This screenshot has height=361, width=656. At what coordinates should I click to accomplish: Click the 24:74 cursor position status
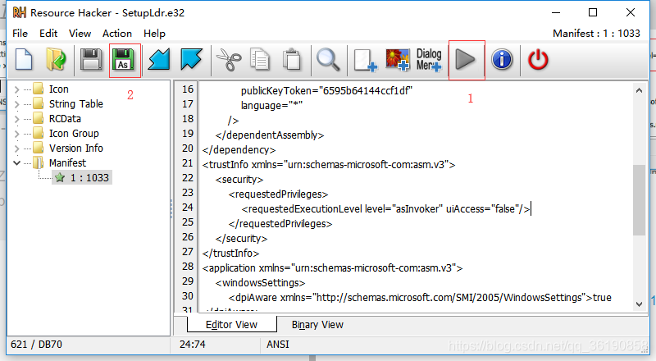click(x=193, y=345)
